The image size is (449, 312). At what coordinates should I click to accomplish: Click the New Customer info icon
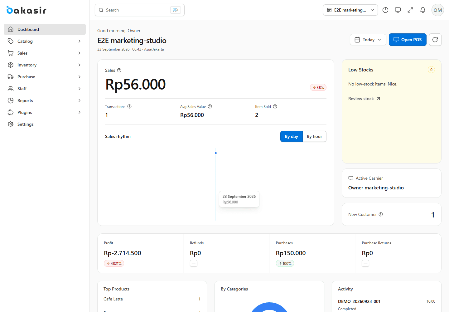pos(381,214)
